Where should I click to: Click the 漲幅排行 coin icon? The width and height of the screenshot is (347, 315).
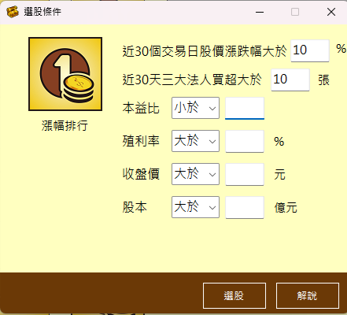click(65, 74)
